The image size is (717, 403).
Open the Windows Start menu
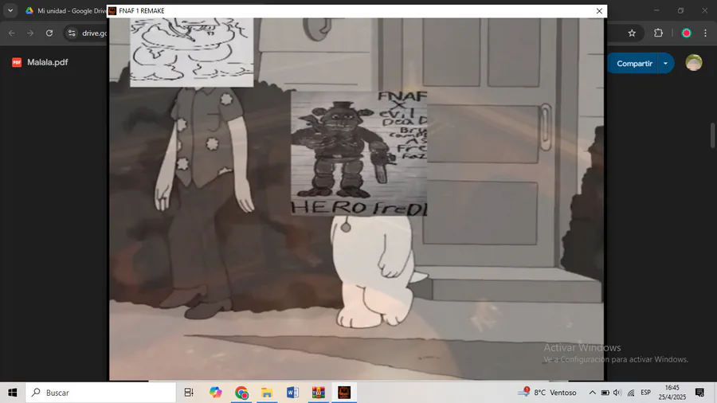[x=12, y=393]
